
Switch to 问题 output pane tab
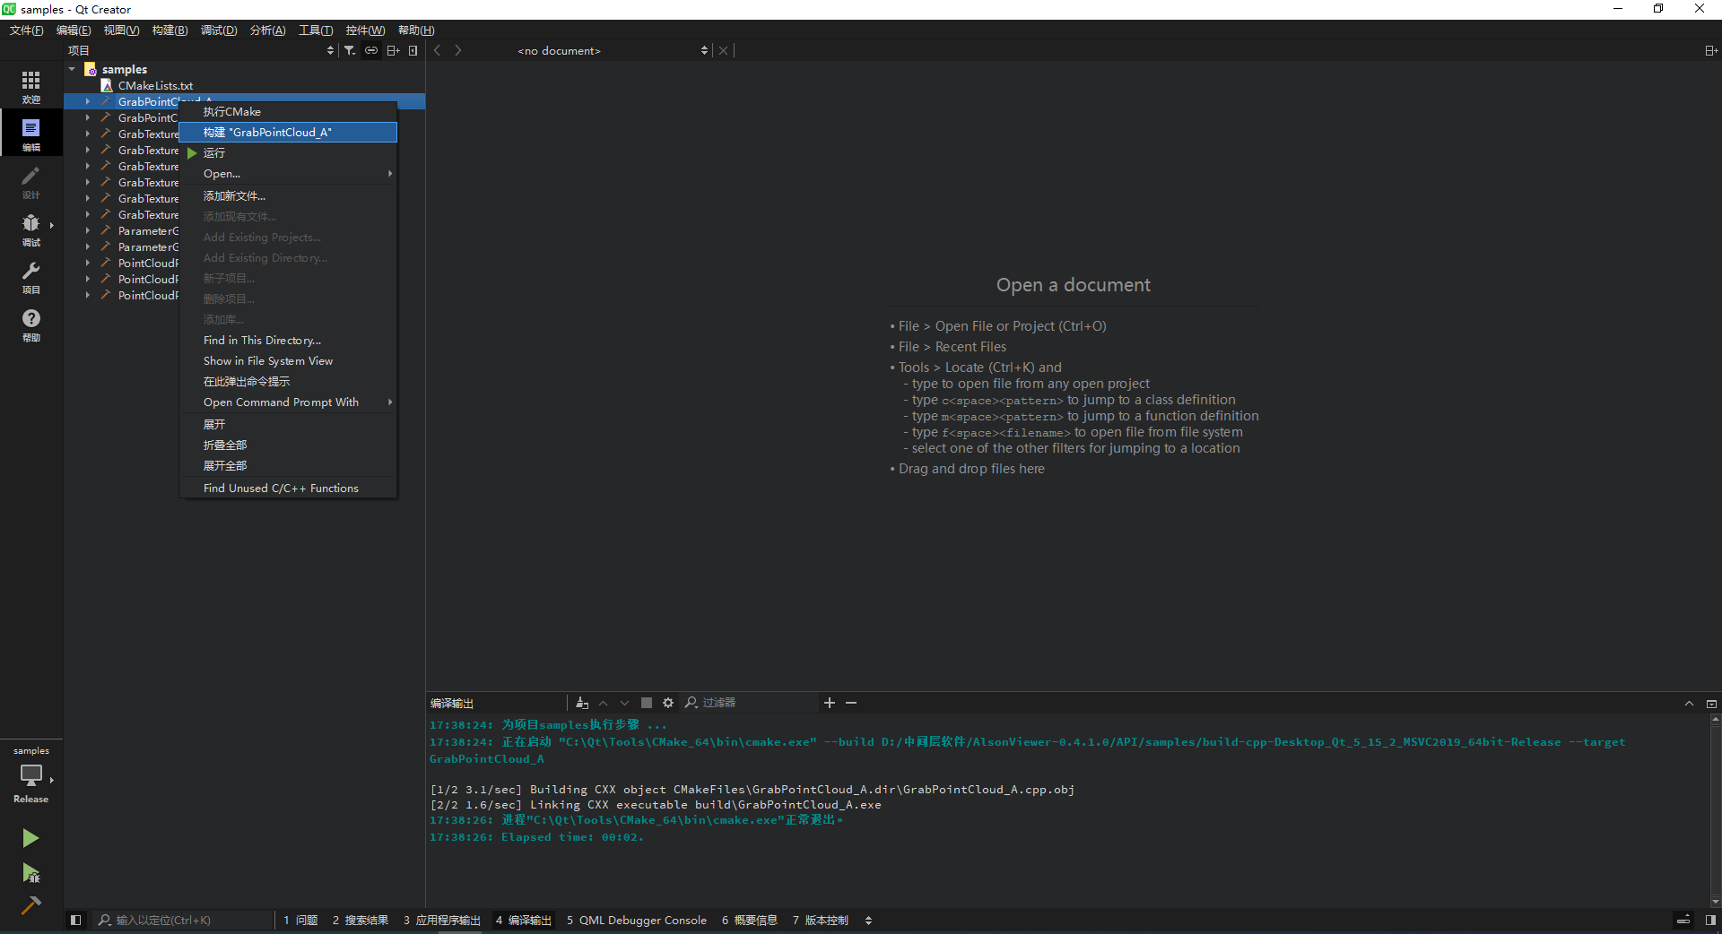(x=300, y=920)
